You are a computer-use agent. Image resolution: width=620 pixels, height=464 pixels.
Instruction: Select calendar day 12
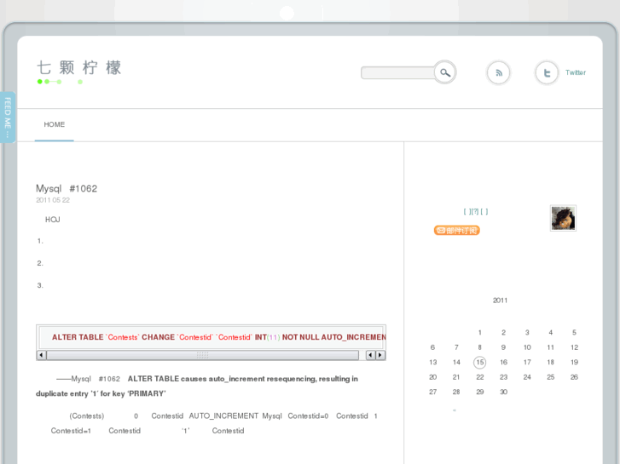[x=574, y=347]
